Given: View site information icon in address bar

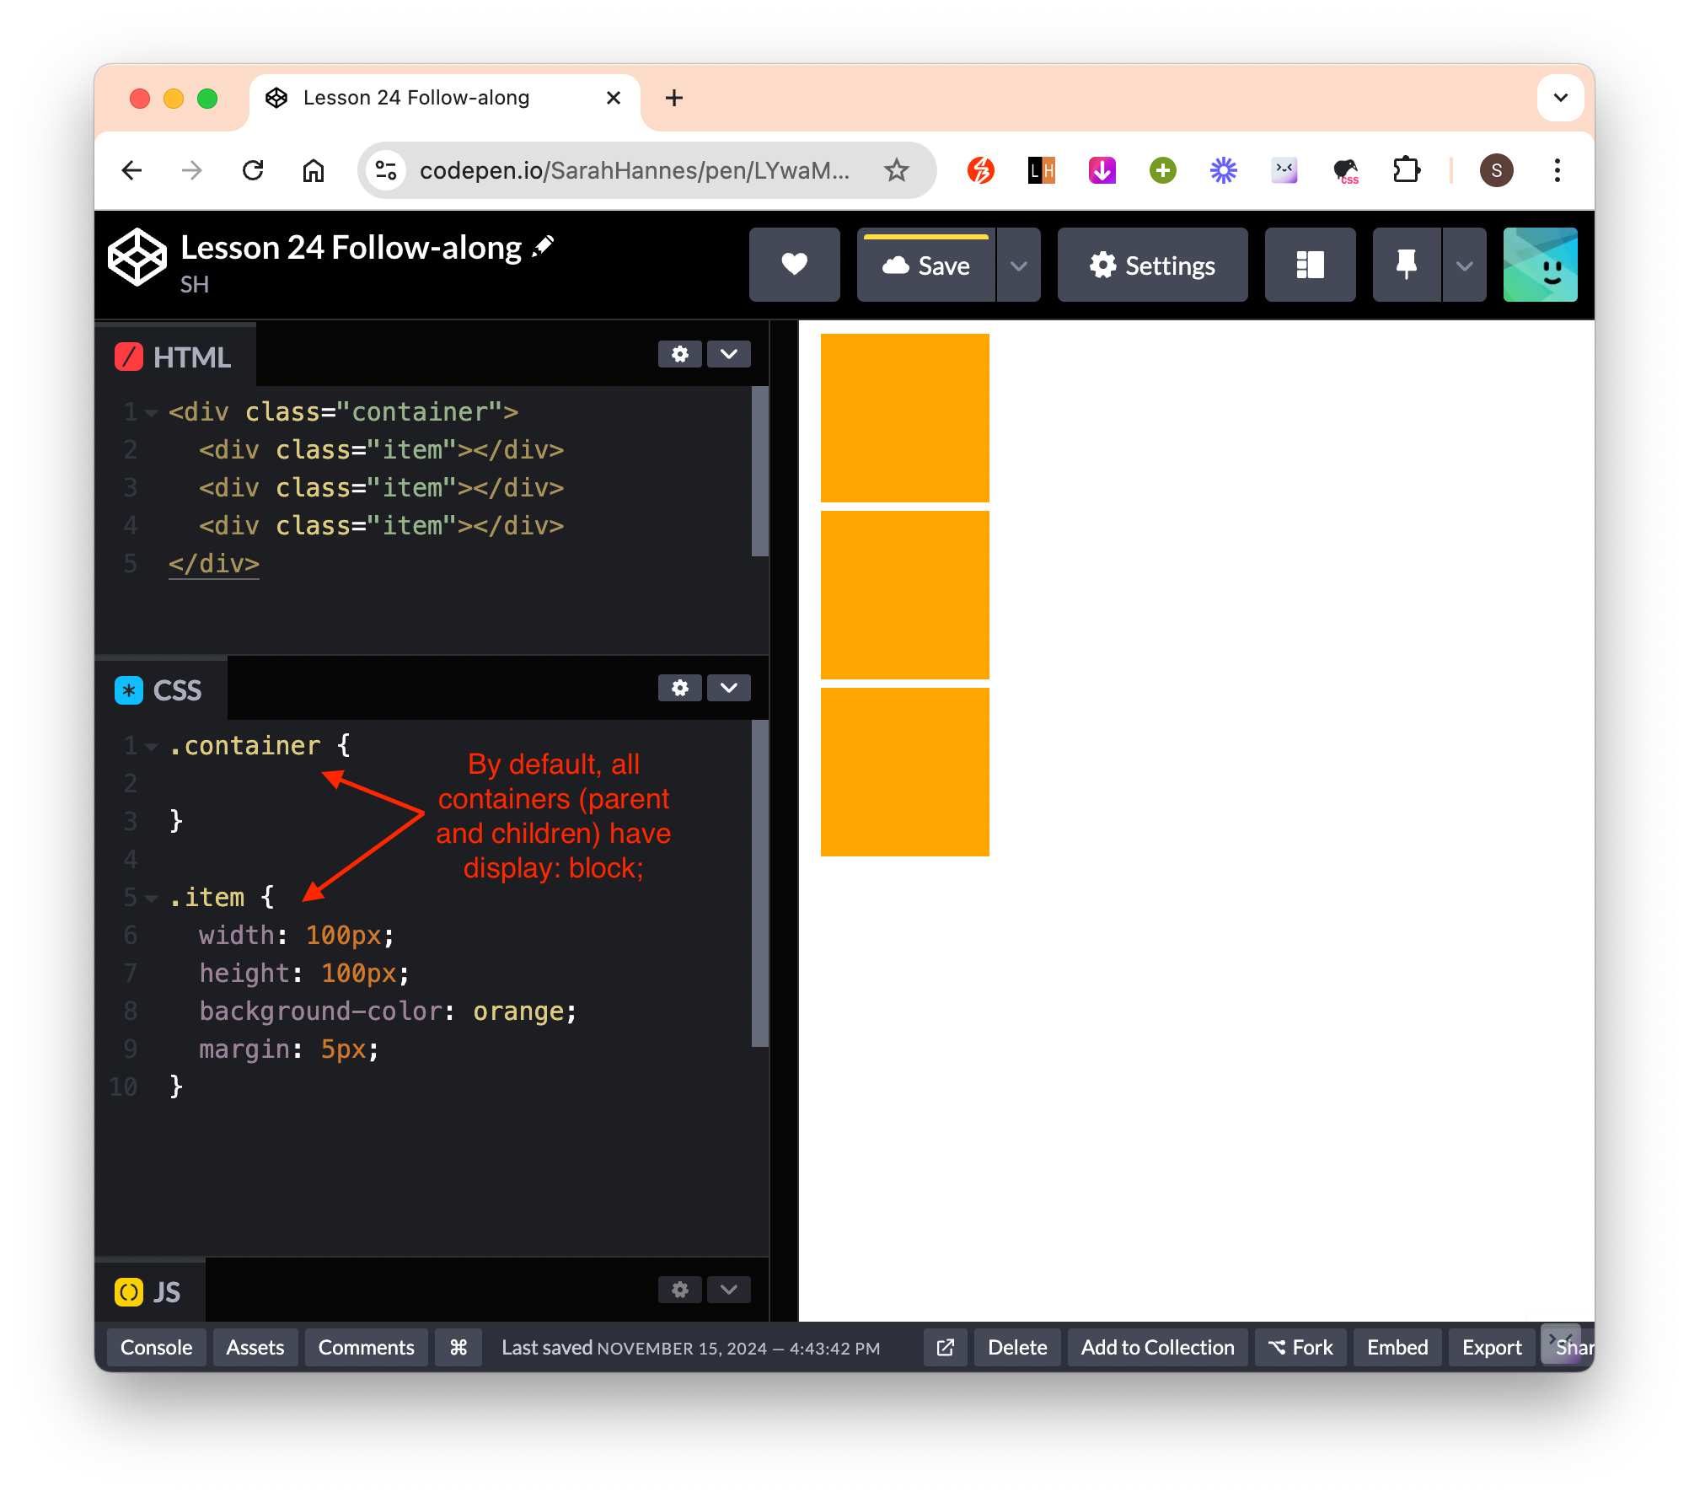Looking at the screenshot, I should (387, 170).
